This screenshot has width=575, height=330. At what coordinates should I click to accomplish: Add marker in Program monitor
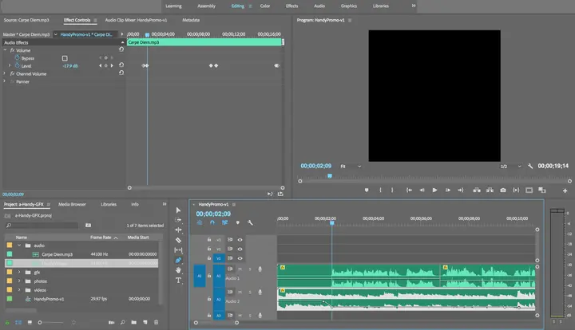367,191
